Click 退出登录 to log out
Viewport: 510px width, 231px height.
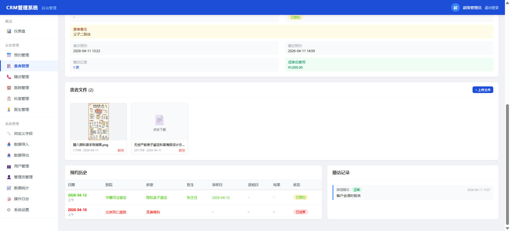coord(491,8)
